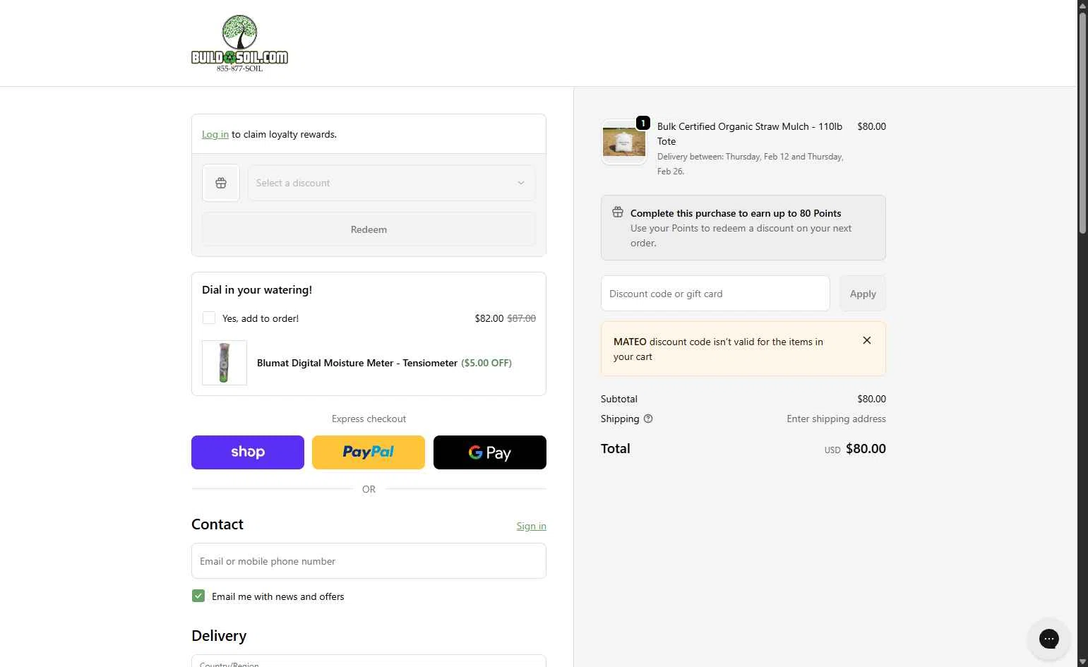Click the 'Enter shipping address' text
This screenshot has width=1088, height=667.
836,419
